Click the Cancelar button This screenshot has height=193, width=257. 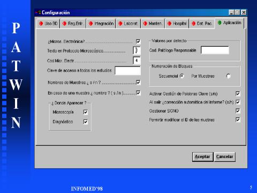(225, 157)
